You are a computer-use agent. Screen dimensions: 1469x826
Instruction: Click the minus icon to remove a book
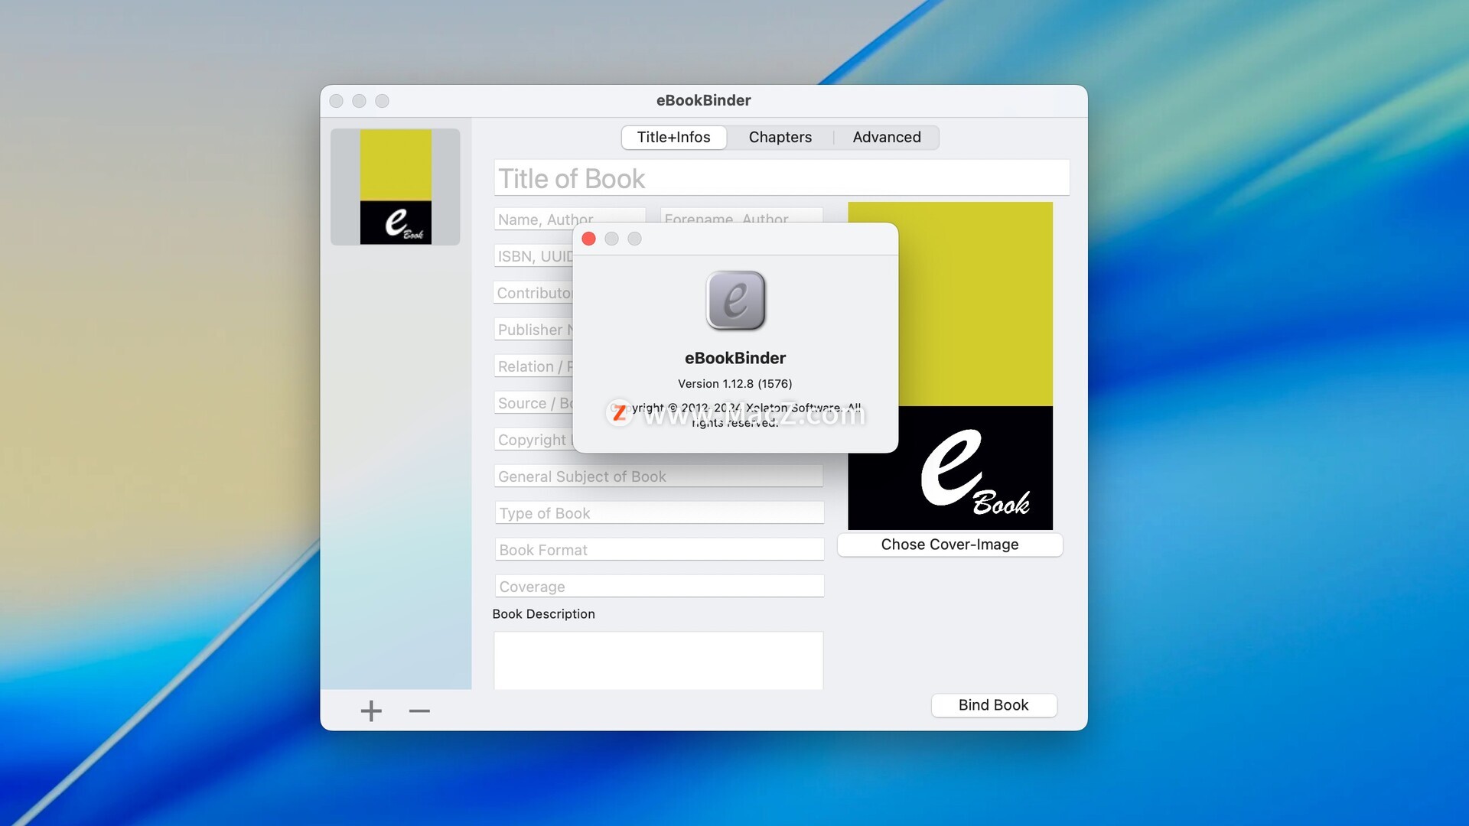[x=419, y=711]
